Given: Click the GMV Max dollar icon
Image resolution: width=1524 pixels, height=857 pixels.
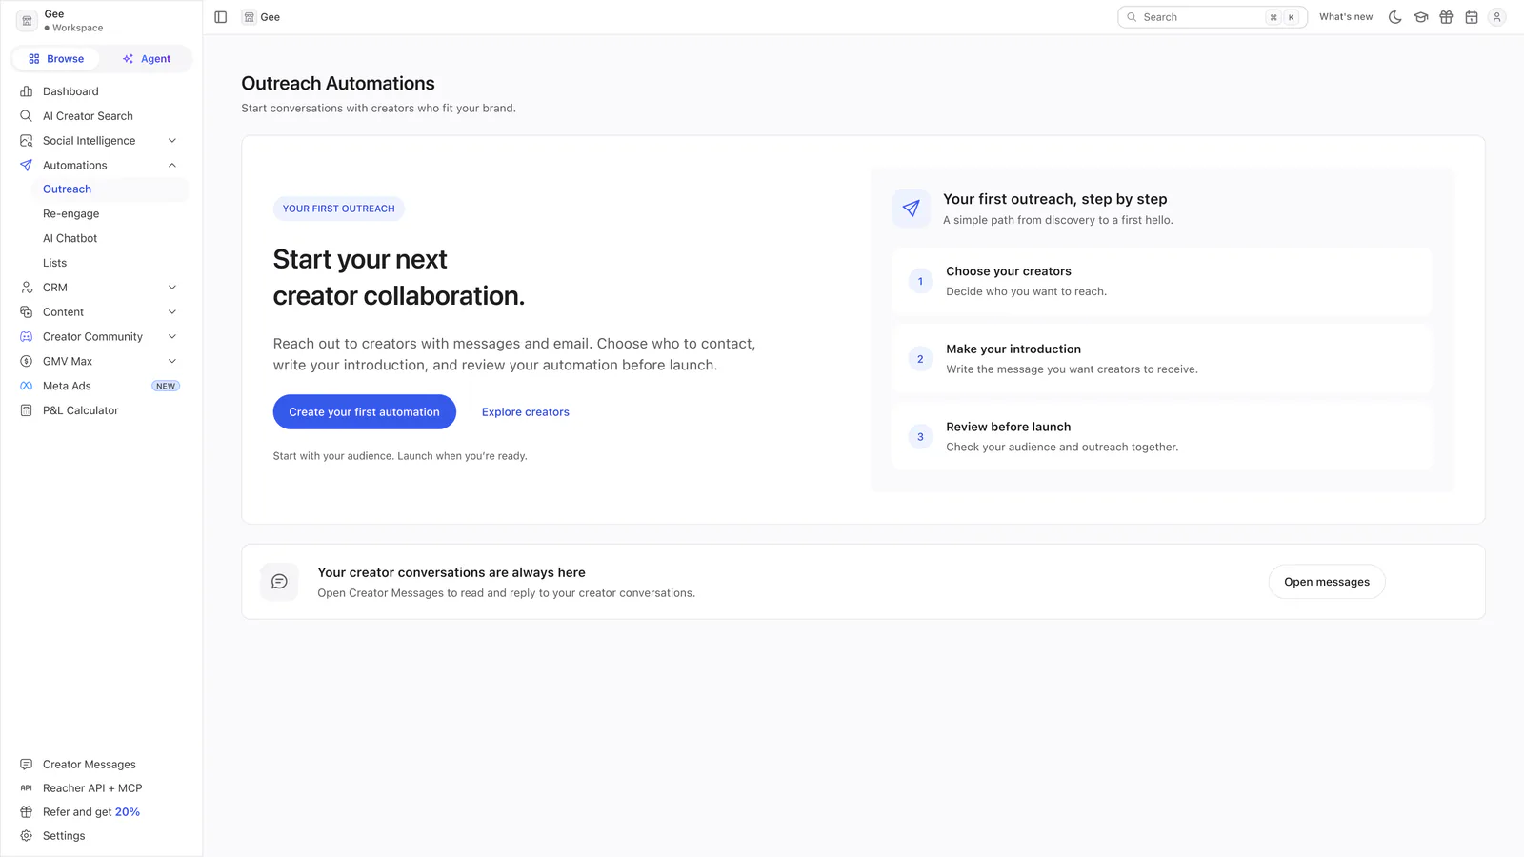Looking at the screenshot, I should point(26,362).
